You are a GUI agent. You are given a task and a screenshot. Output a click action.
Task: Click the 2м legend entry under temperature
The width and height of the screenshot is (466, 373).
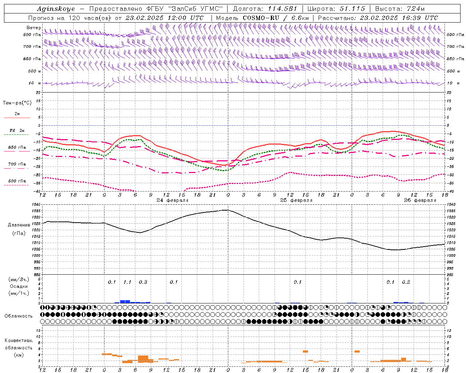point(17,114)
